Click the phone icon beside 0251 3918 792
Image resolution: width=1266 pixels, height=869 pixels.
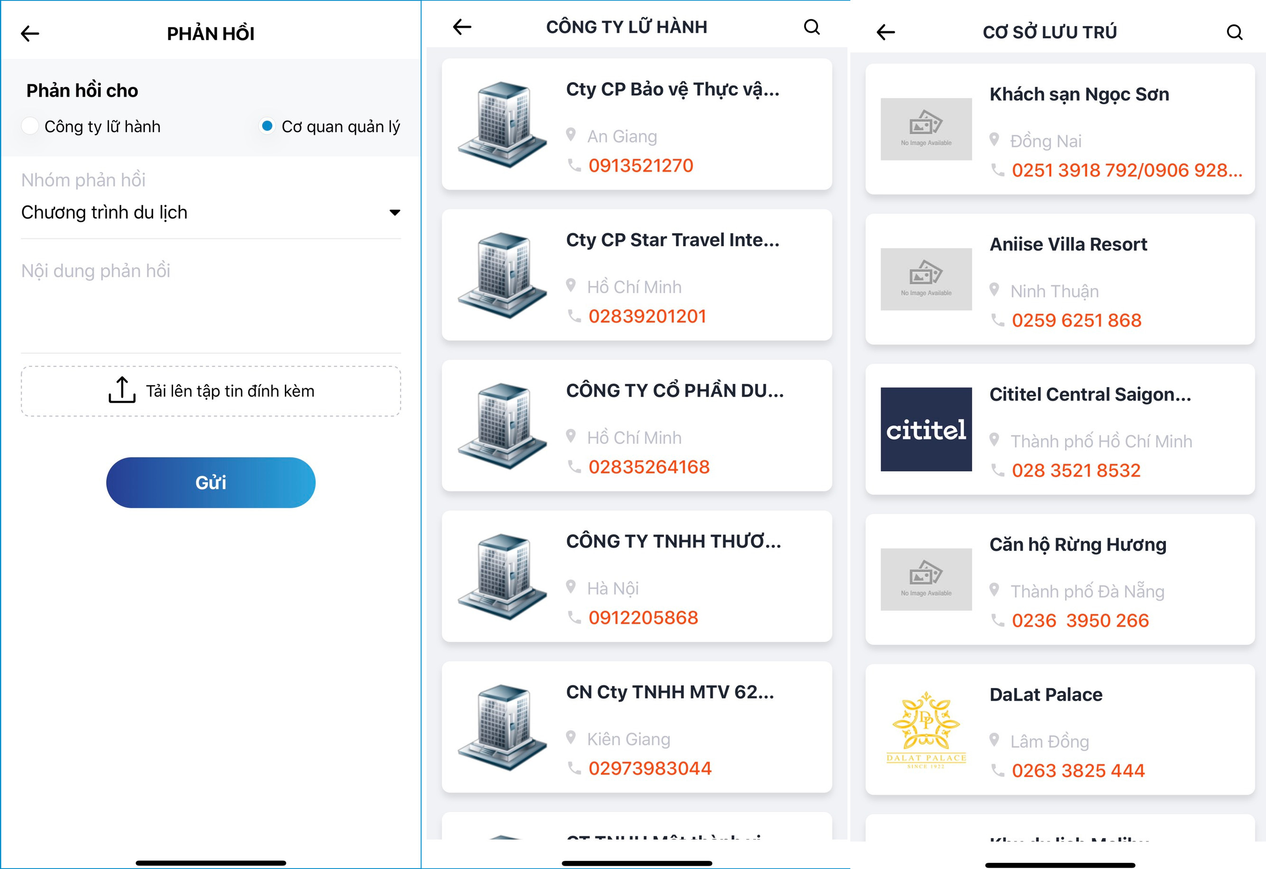click(997, 170)
